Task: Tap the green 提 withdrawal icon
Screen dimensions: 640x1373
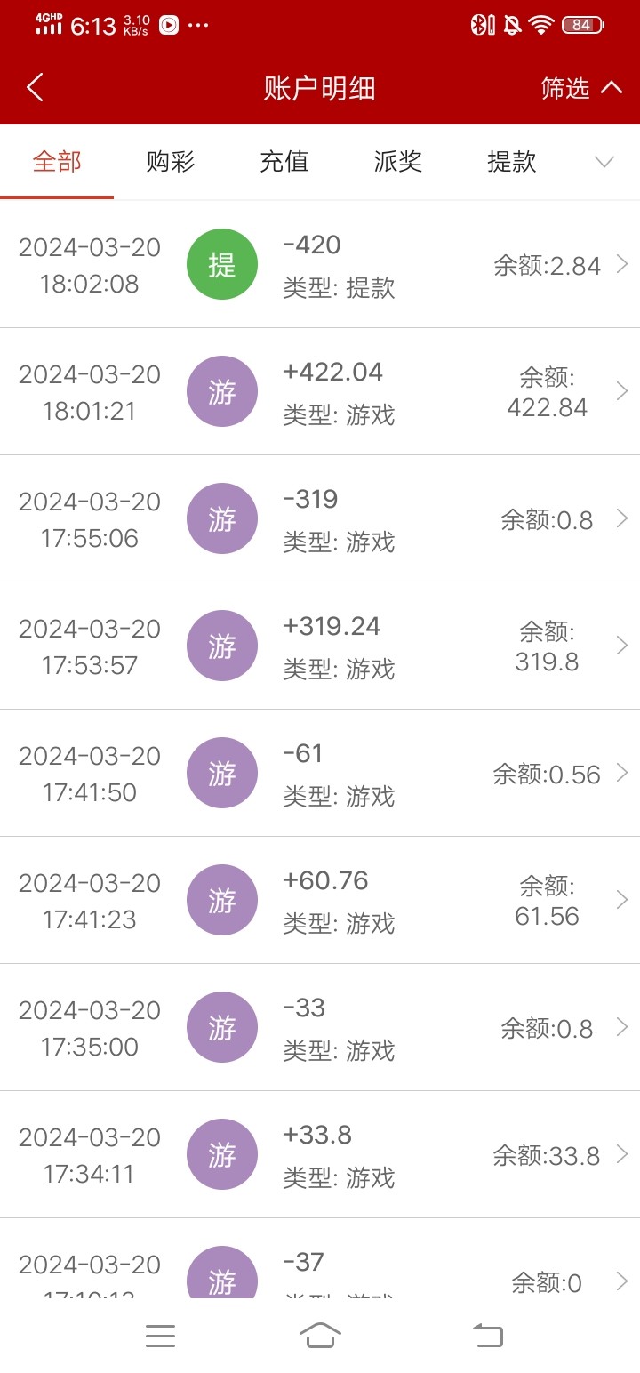Action: click(222, 264)
